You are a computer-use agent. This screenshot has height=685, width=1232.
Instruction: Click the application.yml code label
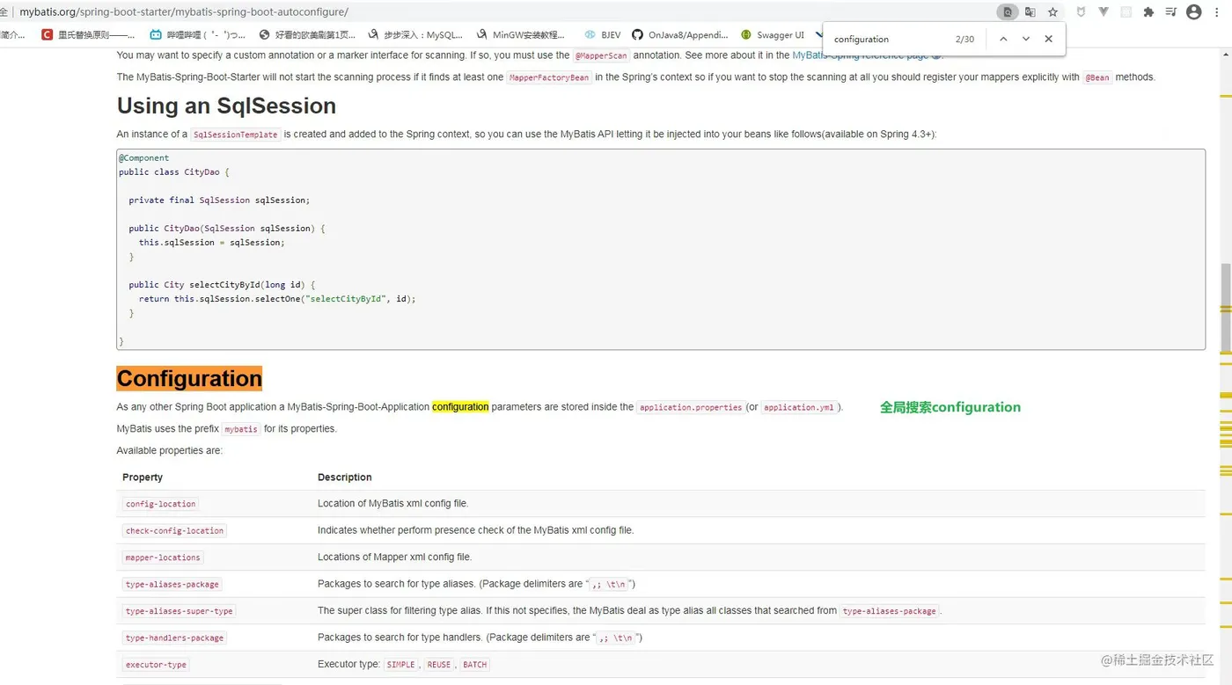799,407
